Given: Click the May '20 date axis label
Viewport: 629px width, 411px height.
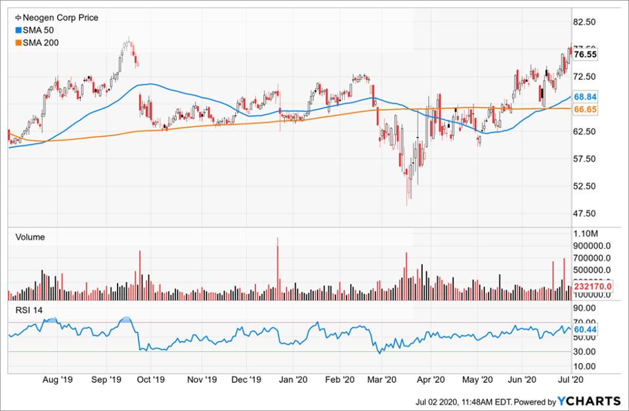Looking at the screenshot, I should coord(477,380).
